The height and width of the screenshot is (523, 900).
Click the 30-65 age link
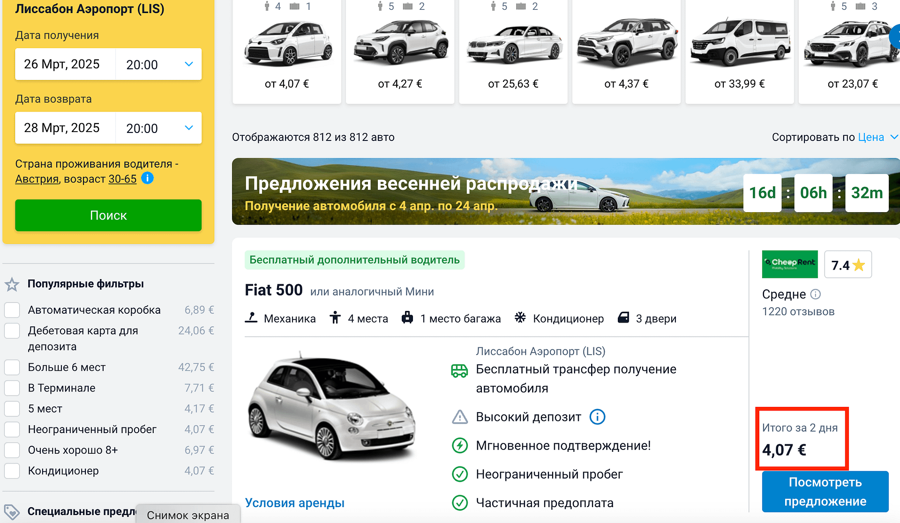point(122,179)
